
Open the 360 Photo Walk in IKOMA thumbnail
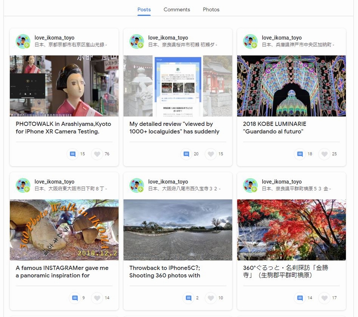(x=64, y=230)
